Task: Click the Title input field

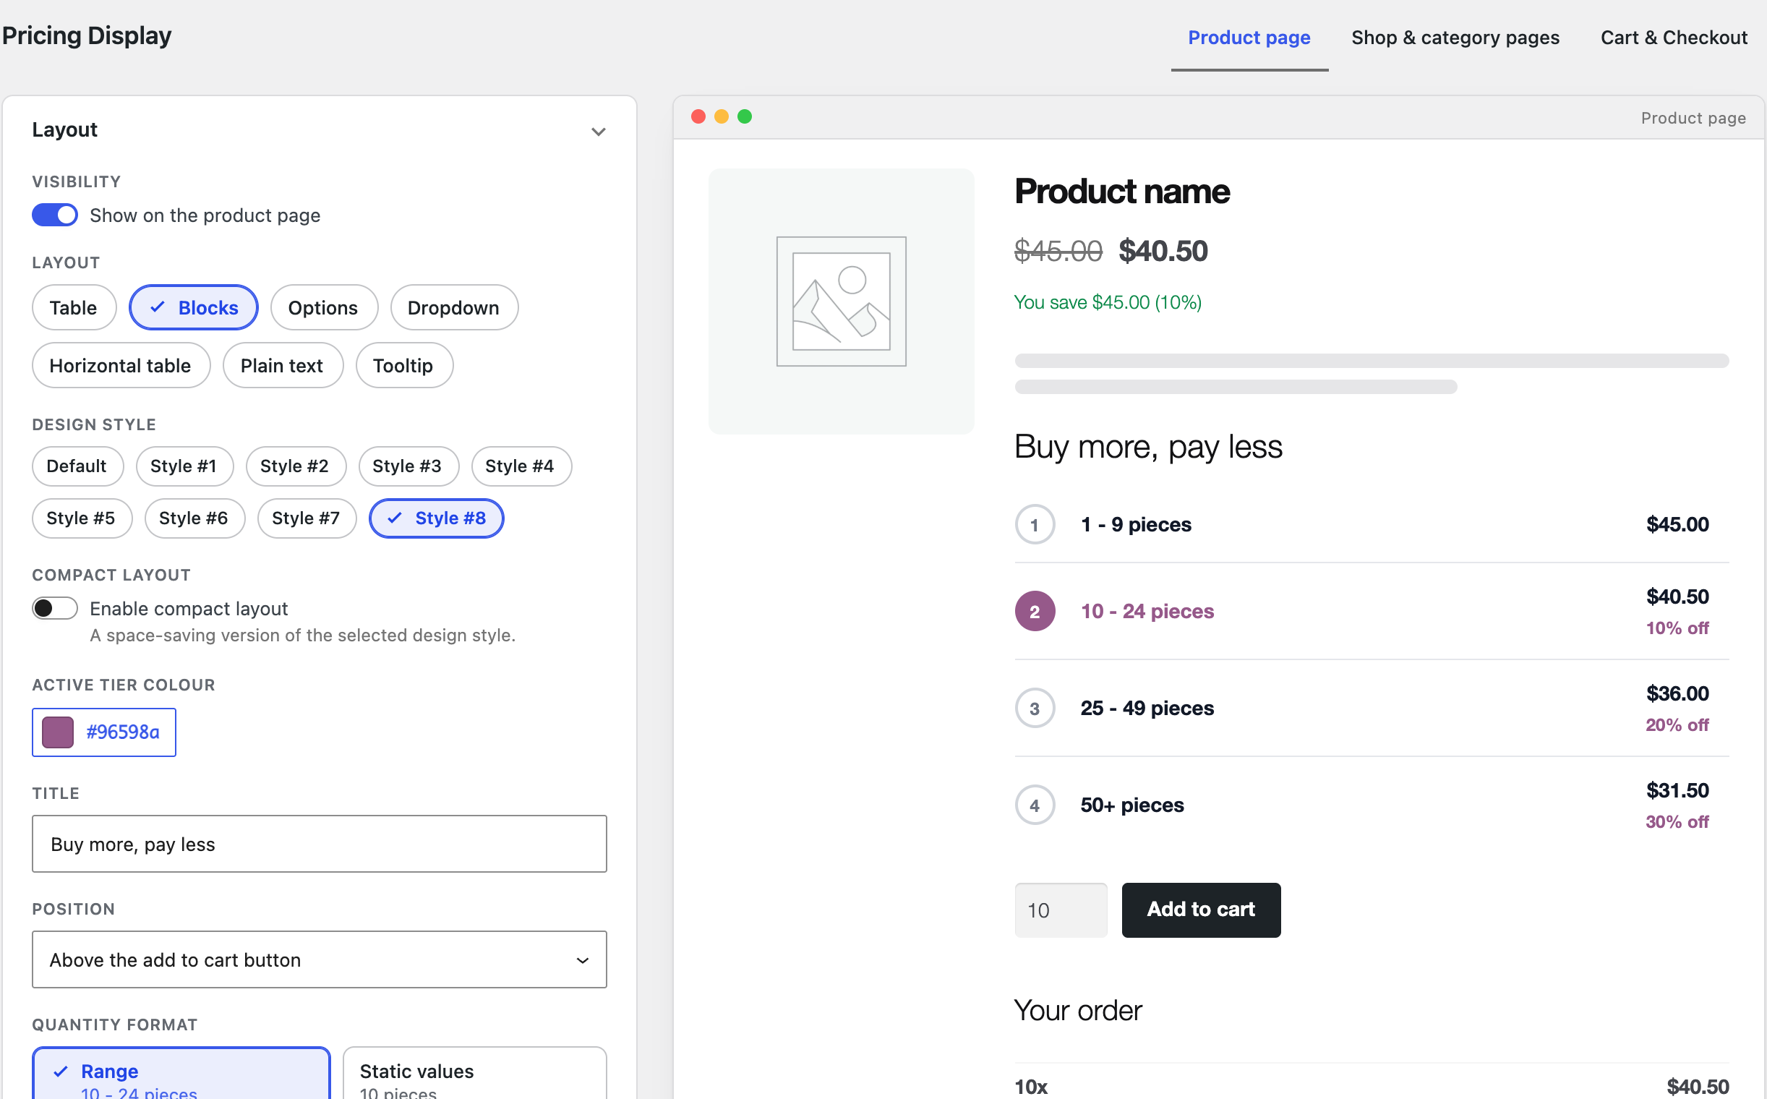Action: click(319, 844)
